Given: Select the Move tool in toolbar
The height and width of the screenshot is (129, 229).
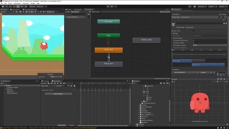Looking at the screenshot, I should tap(6, 6).
